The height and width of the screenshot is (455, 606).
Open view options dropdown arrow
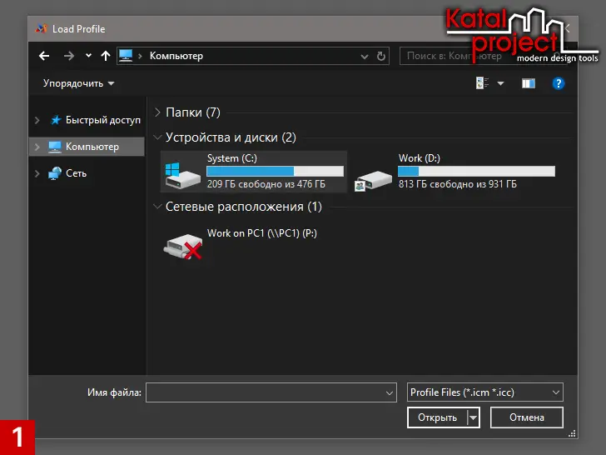[500, 83]
